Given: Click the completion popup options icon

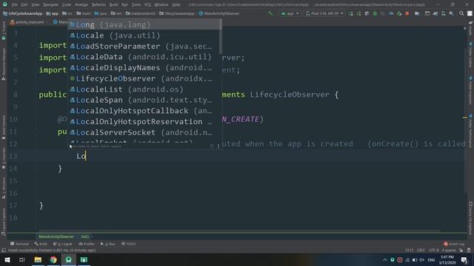Looking at the screenshot, I should pos(218,146).
